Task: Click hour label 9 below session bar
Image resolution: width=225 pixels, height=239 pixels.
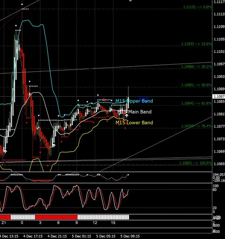Action: click(x=77, y=223)
